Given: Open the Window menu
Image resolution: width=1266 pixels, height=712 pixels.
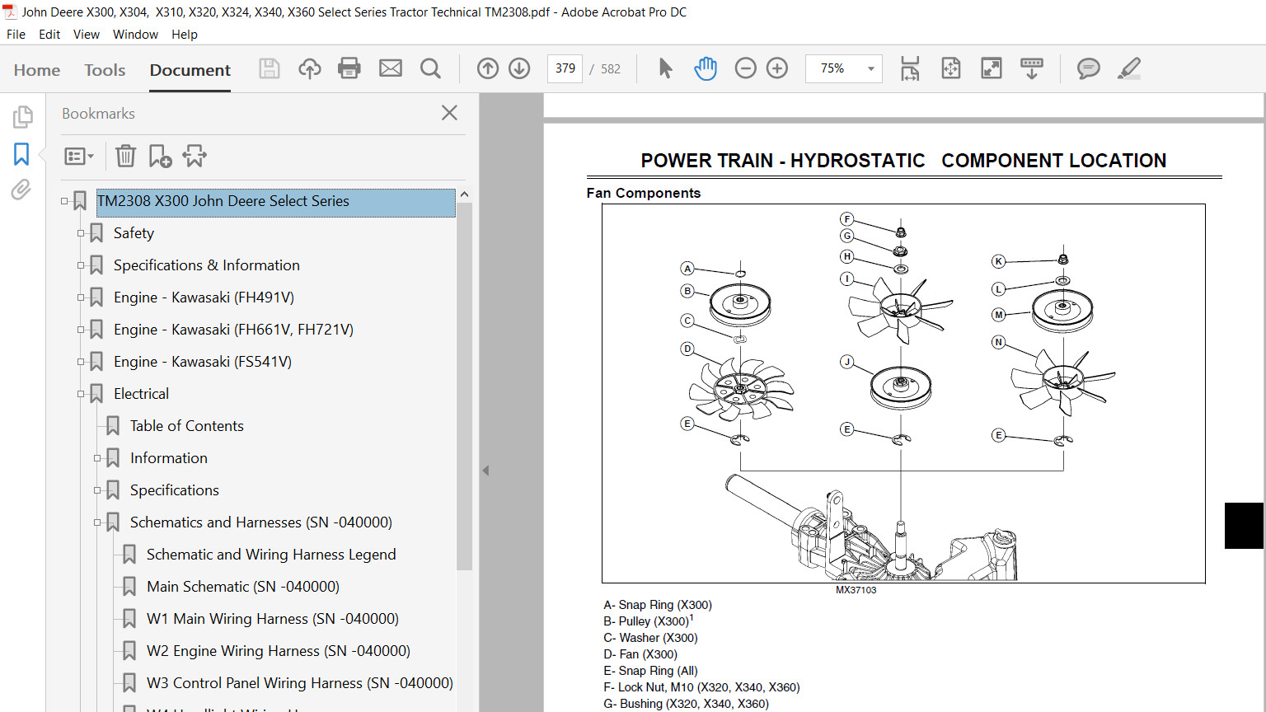Looking at the screenshot, I should pos(135,35).
